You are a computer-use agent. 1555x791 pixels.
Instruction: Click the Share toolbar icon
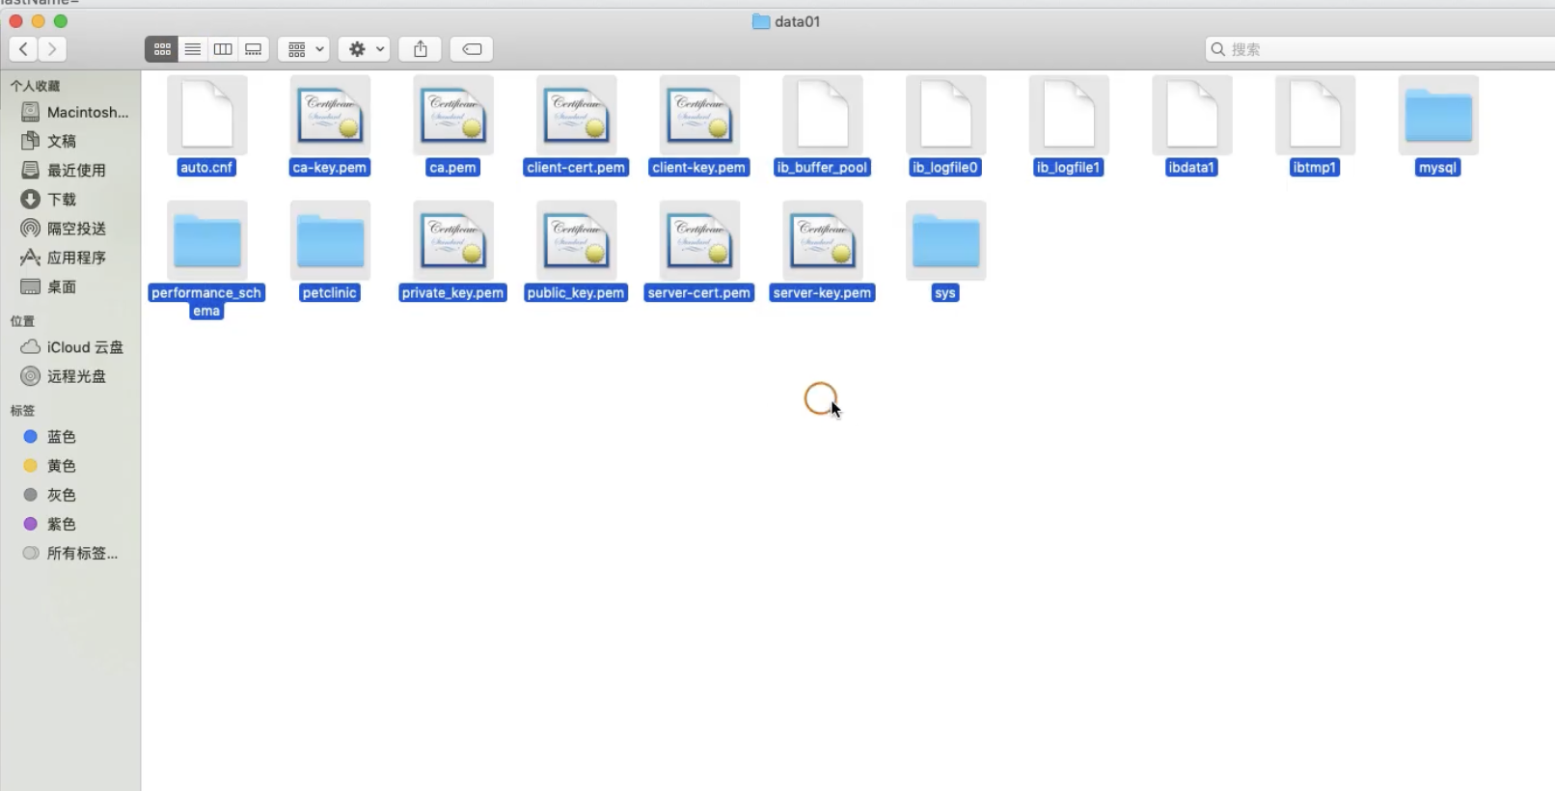point(421,49)
